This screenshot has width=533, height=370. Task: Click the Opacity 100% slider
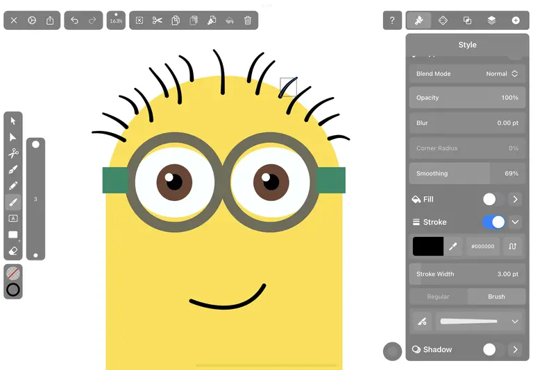click(467, 98)
